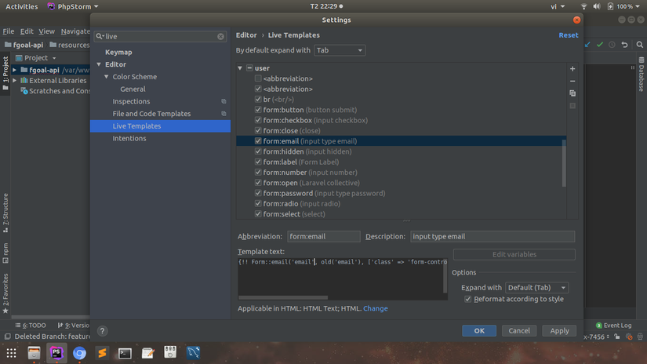The image size is (647, 364).
Task: Click the settings search box
Action: click(x=160, y=36)
